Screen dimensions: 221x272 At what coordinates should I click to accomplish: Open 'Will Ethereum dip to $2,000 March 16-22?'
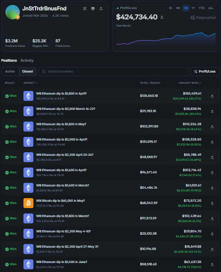tap(66, 109)
